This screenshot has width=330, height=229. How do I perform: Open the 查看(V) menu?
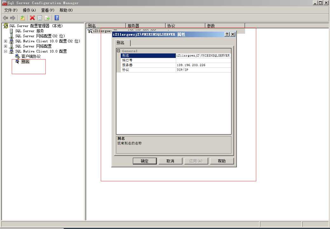tap(48, 10)
